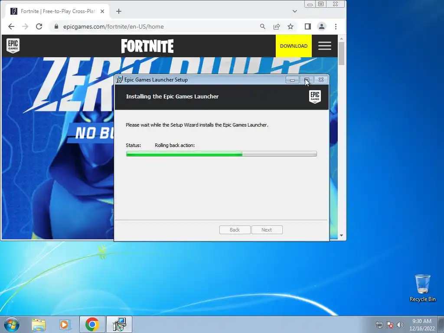Image resolution: width=444 pixels, height=333 pixels.
Task: Open the Chrome profile avatar
Action: click(322, 26)
